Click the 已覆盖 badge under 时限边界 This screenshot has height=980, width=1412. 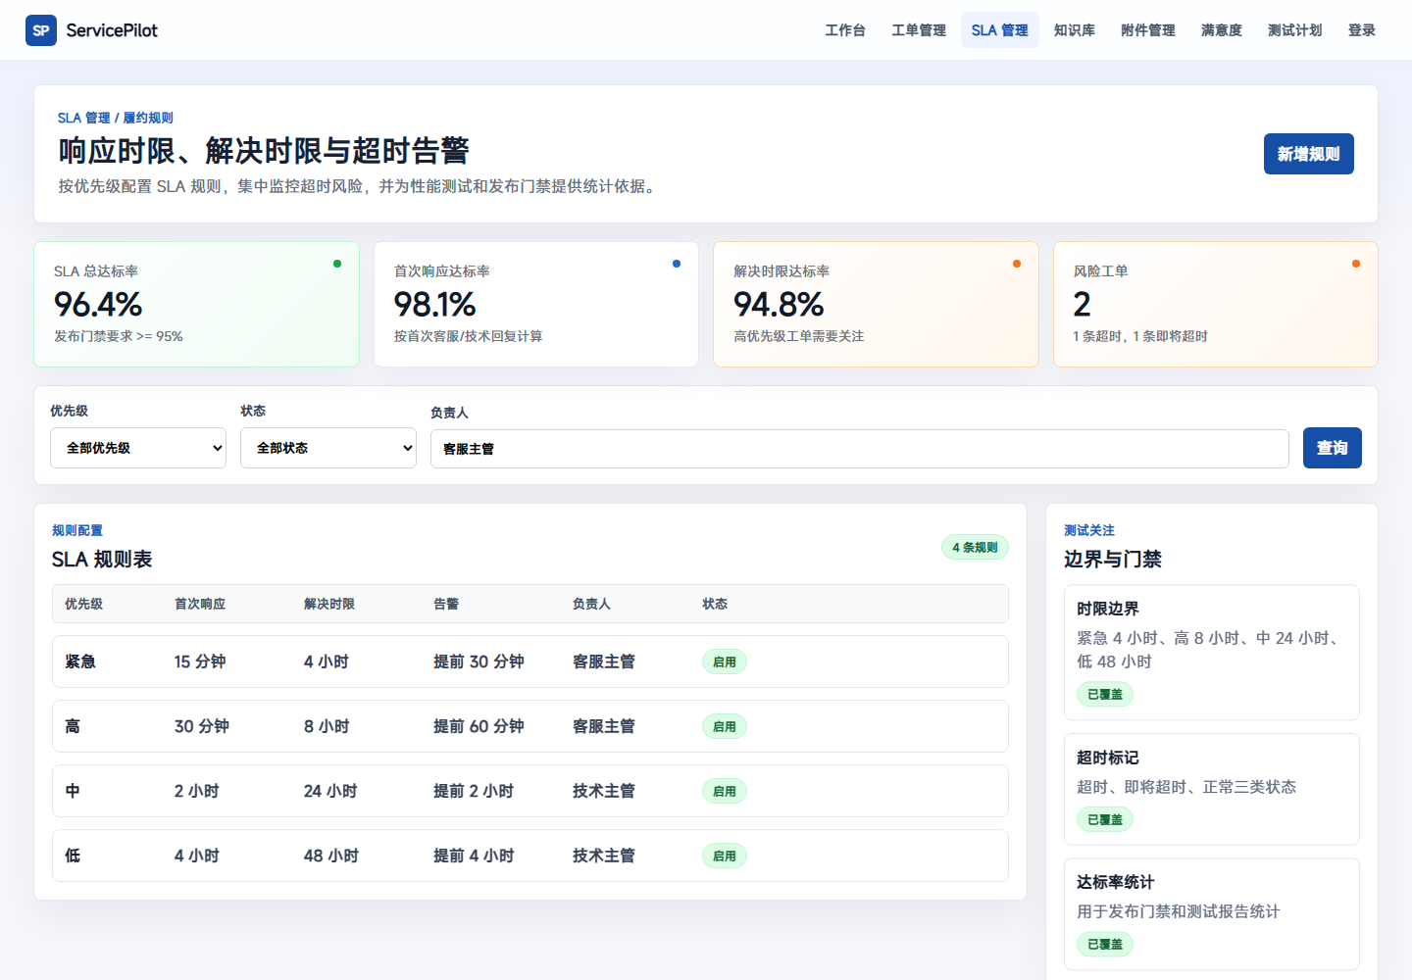point(1105,694)
